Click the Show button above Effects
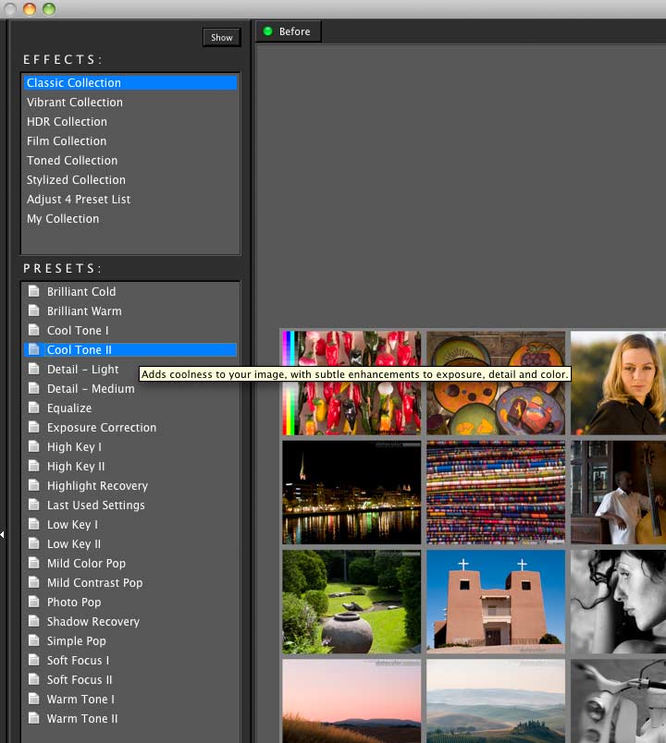The image size is (666, 743). (221, 38)
